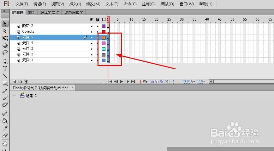Image resolution: width=274 pixels, height=151 pixels.
Task: Hide the 元件 3 layer
Action: (x=92, y=49)
